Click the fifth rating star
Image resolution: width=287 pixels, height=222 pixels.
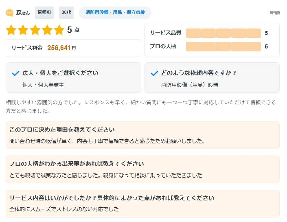pyautogui.click(x=59, y=30)
